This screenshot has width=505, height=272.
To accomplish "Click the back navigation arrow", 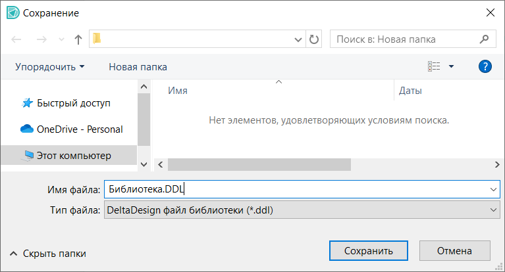I will click(17, 39).
